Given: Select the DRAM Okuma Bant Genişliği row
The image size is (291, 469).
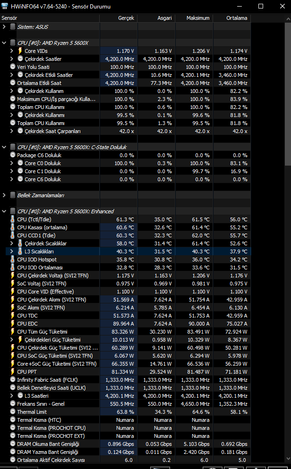Looking at the screenshot, I should pyautogui.click(x=126, y=444).
